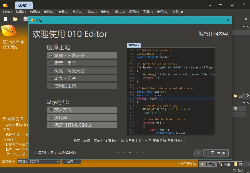Open the 脚本(I) menu
Screen dimensions: 250x173
[x=92, y=12]
